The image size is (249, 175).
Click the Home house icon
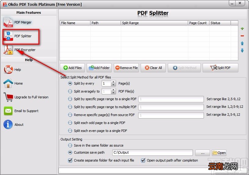tap(8, 83)
